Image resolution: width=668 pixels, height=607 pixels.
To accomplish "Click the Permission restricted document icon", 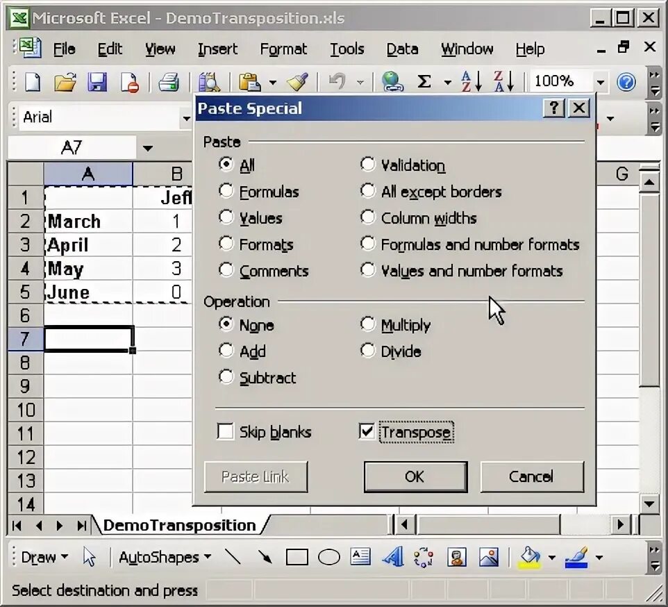I will coord(130,81).
